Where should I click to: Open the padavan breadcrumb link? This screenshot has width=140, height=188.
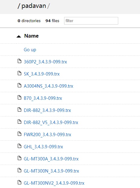[34, 6]
